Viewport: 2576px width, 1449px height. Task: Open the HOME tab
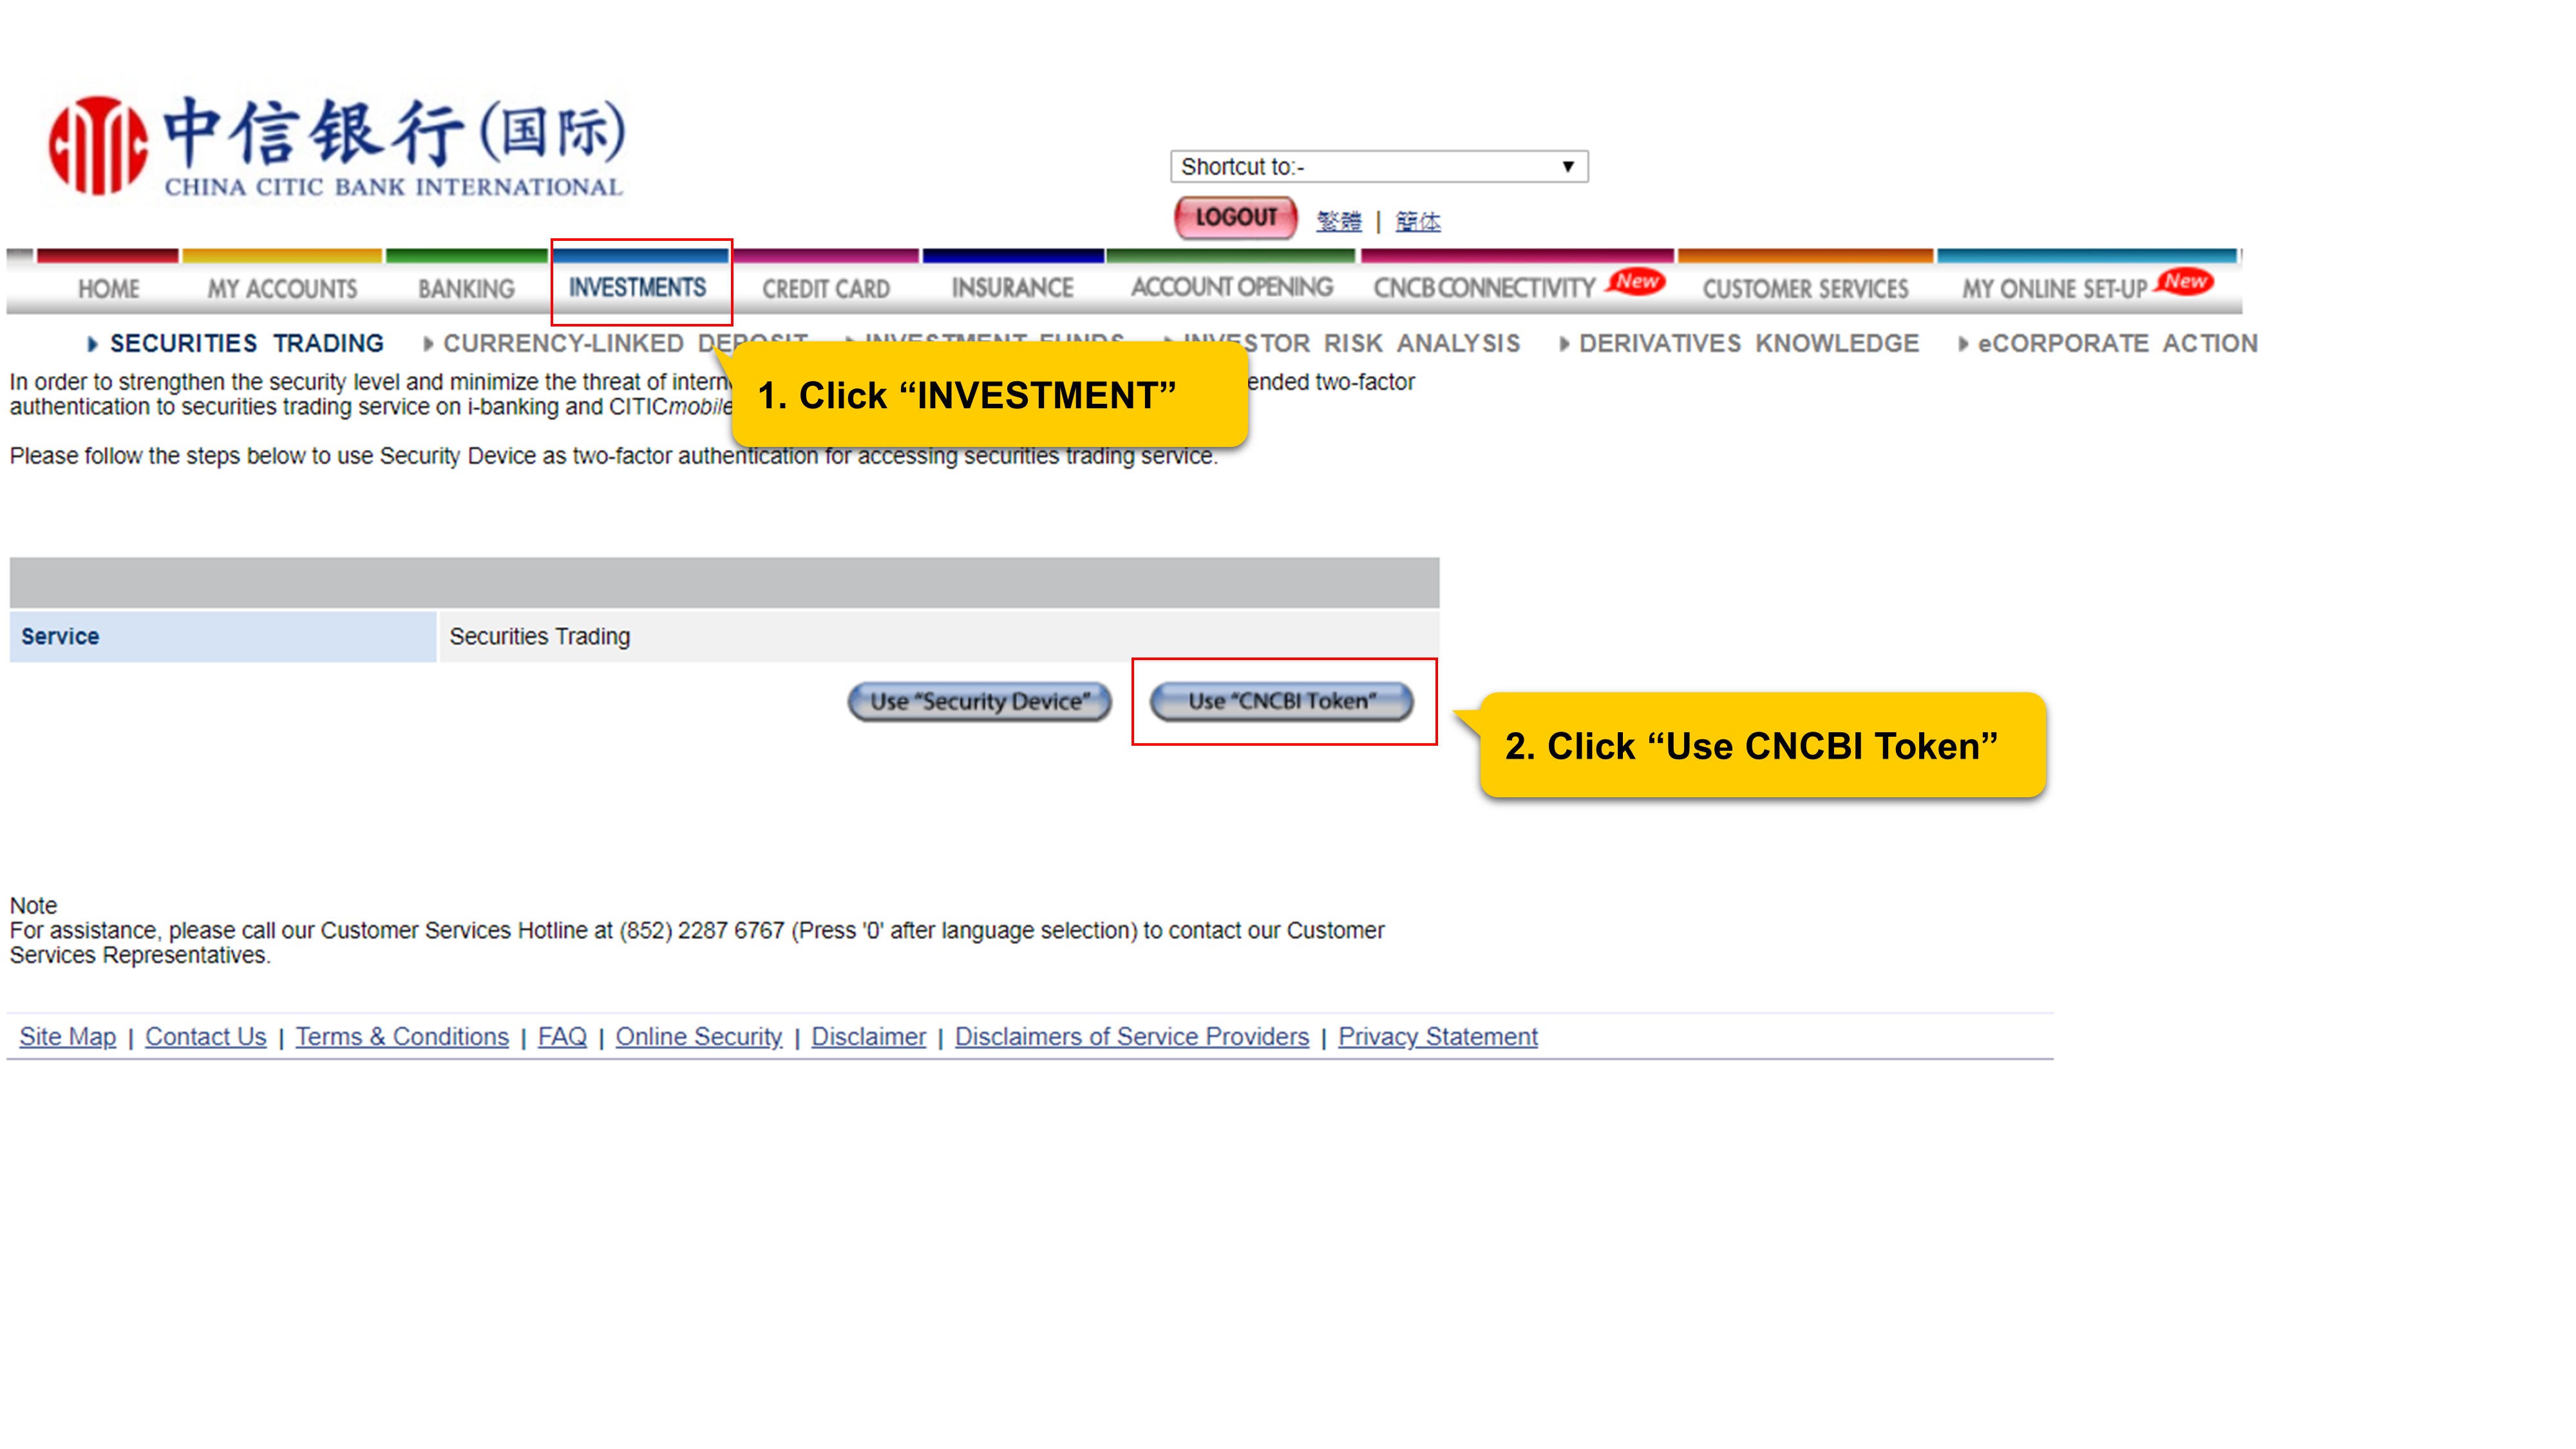point(109,289)
